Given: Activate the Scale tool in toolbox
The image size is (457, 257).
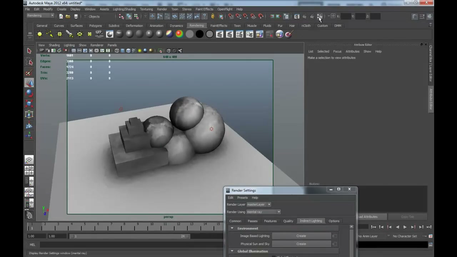Looking at the screenshot, I should pos(29,104).
